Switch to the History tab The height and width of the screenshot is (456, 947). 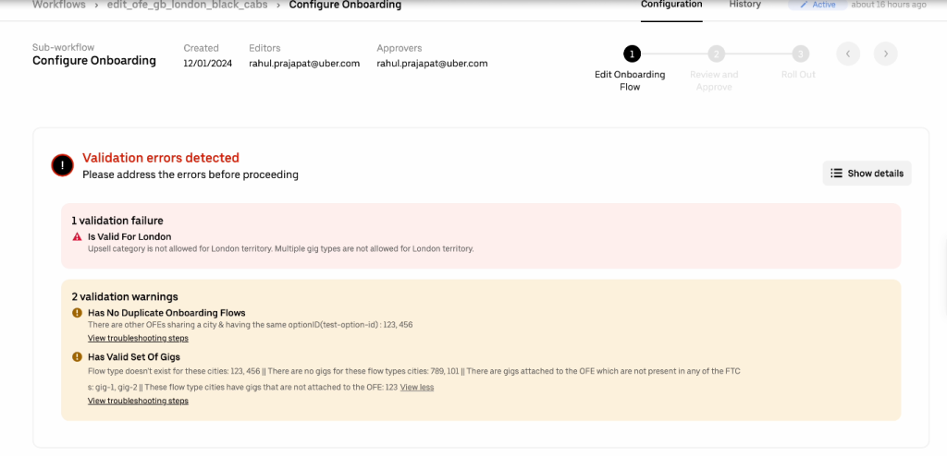[744, 5]
